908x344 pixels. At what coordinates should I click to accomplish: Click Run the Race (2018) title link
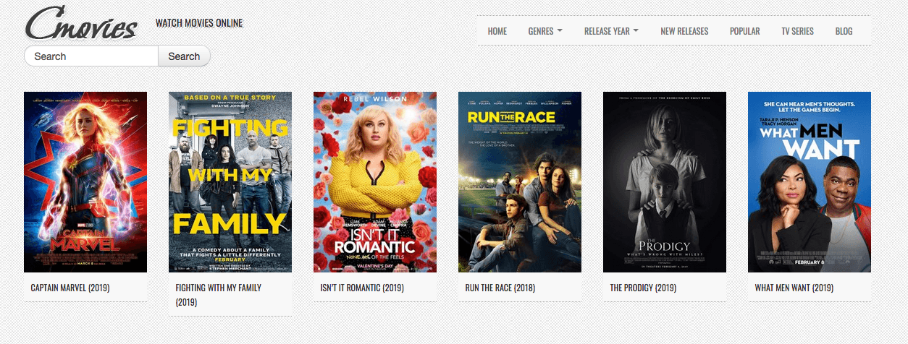[500, 288]
